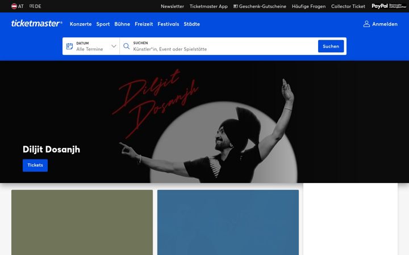Open the Freizeit menu
409x255 pixels.
point(144,24)
